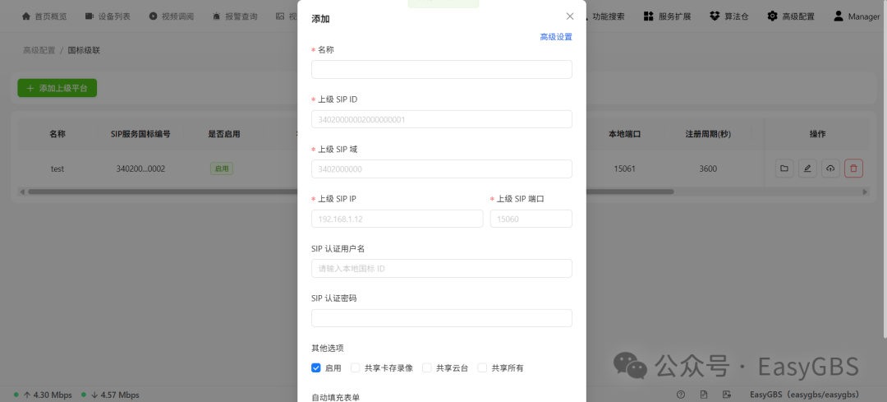This screenshot has width=887, height=402.
Task: Click the pencil edit icon for test
Action: 807,169
